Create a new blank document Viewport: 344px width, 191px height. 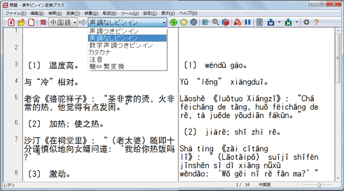tap(31, 22)
